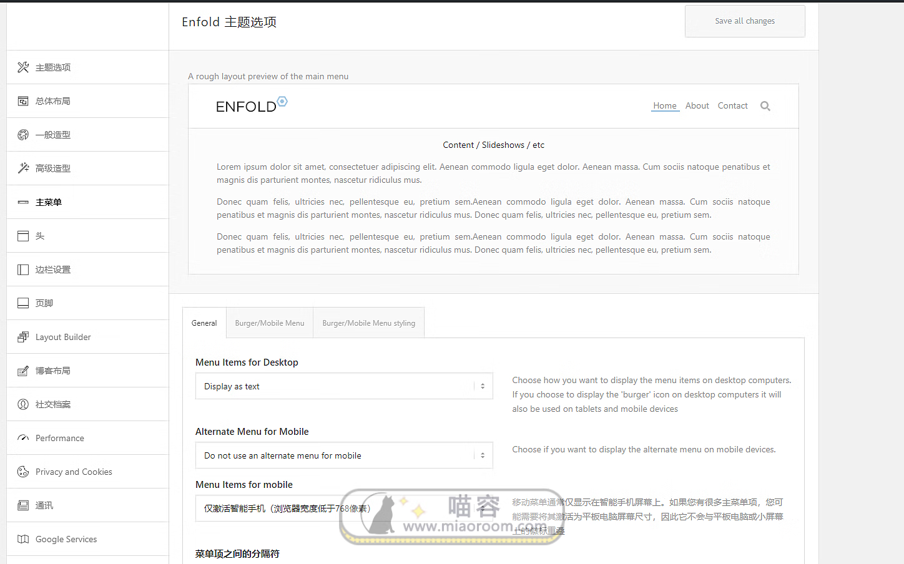This screenshot has height=564, width=904.
Task: Click the 总体布局 layout icon
Action: pyautogui.click(x=23, y=101)
